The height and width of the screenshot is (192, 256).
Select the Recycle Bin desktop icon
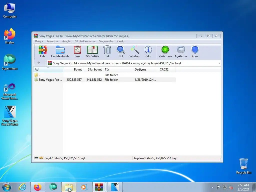[x=243, y=166]
